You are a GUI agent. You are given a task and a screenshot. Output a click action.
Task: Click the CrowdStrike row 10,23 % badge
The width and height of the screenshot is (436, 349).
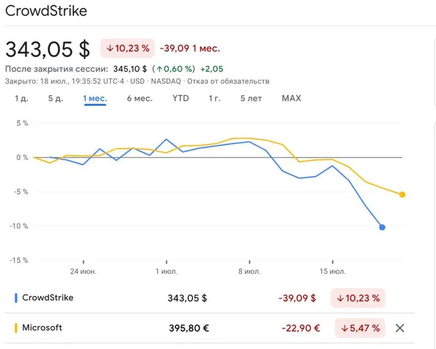point(358,298)
